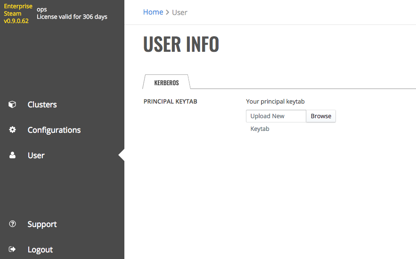Click the license validity text
This screenshot has width=416, height=259.
tap(72, 16)
